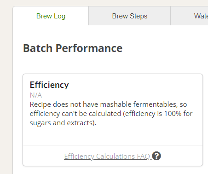The image size is (208, 174).
Task: Open the Efficiency Calculations FAQ link
Action: [107, 157]
